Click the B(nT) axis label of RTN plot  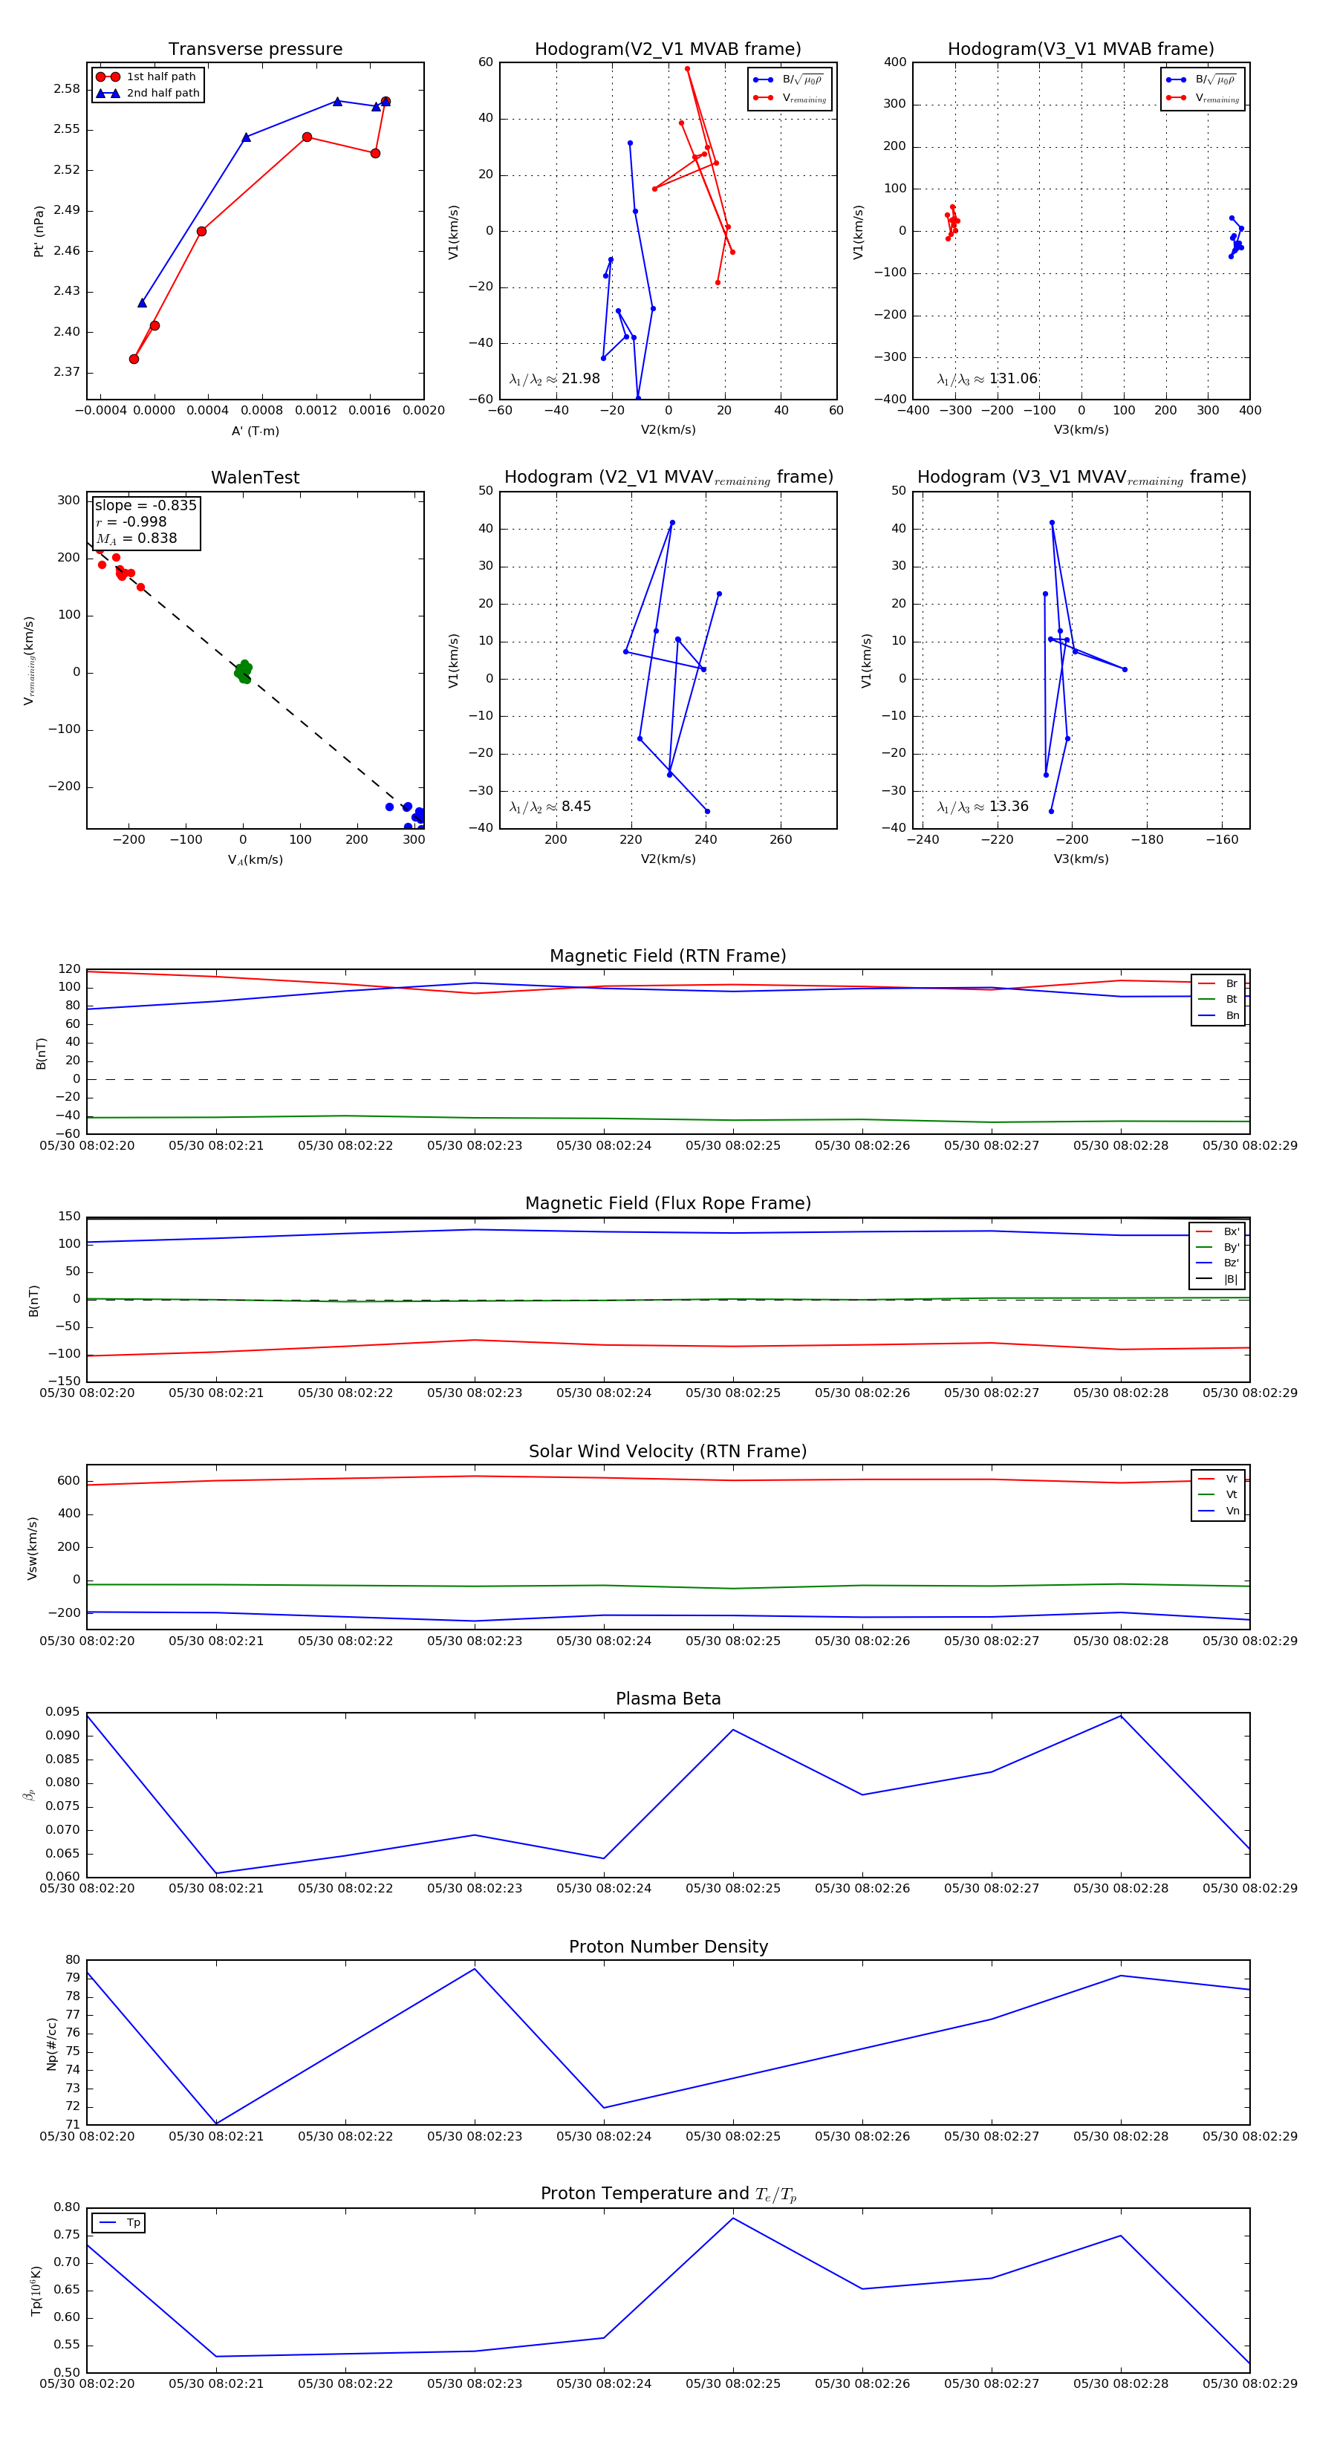pyautogui.click(x=41, y=1053)
